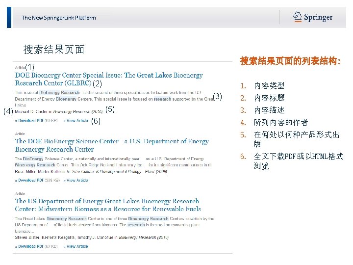
Task: Open The DOE BioEnergy Science Center article title
Action: [112, 145]
